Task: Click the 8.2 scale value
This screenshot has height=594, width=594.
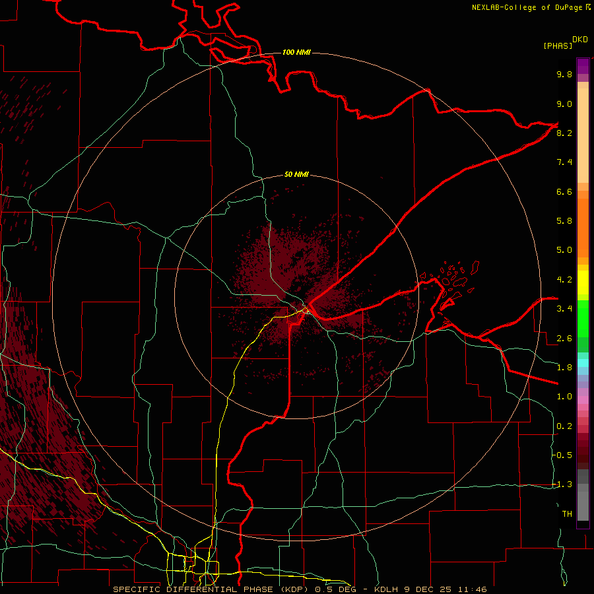Action: [564, 133]
